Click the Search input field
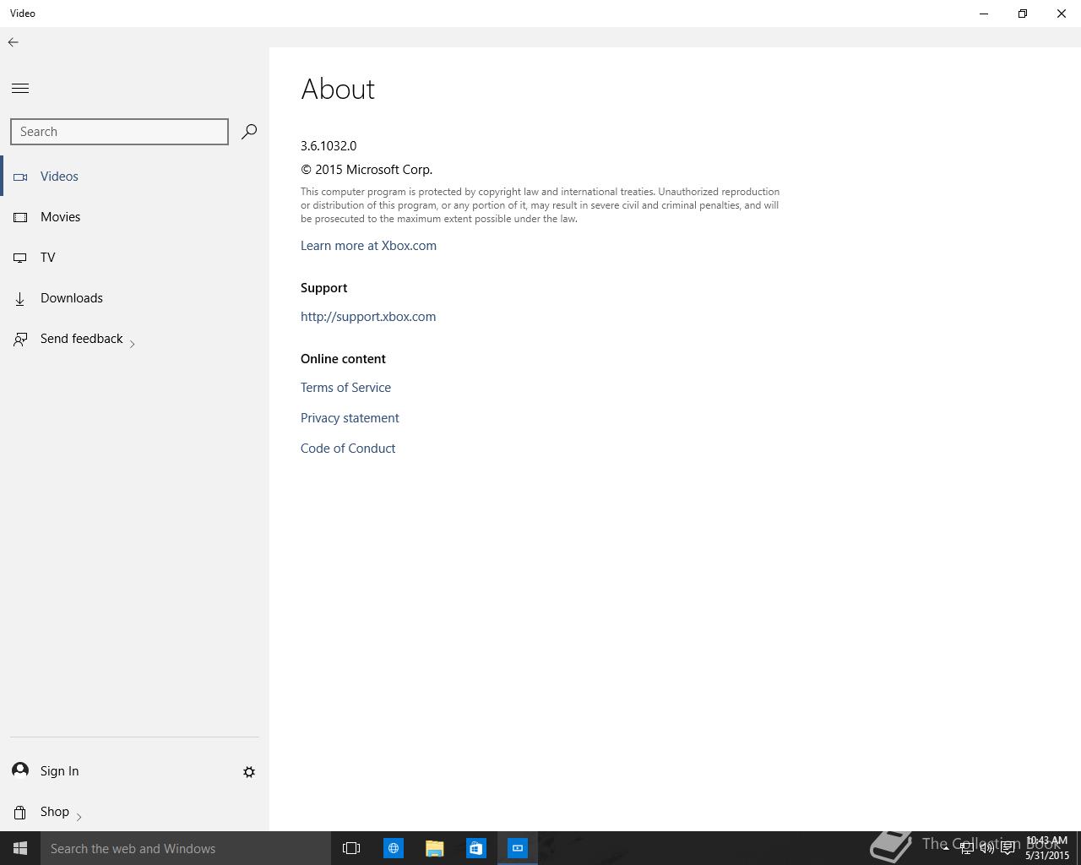Screen dimensions: 1081x865 [x=119, y=132]
